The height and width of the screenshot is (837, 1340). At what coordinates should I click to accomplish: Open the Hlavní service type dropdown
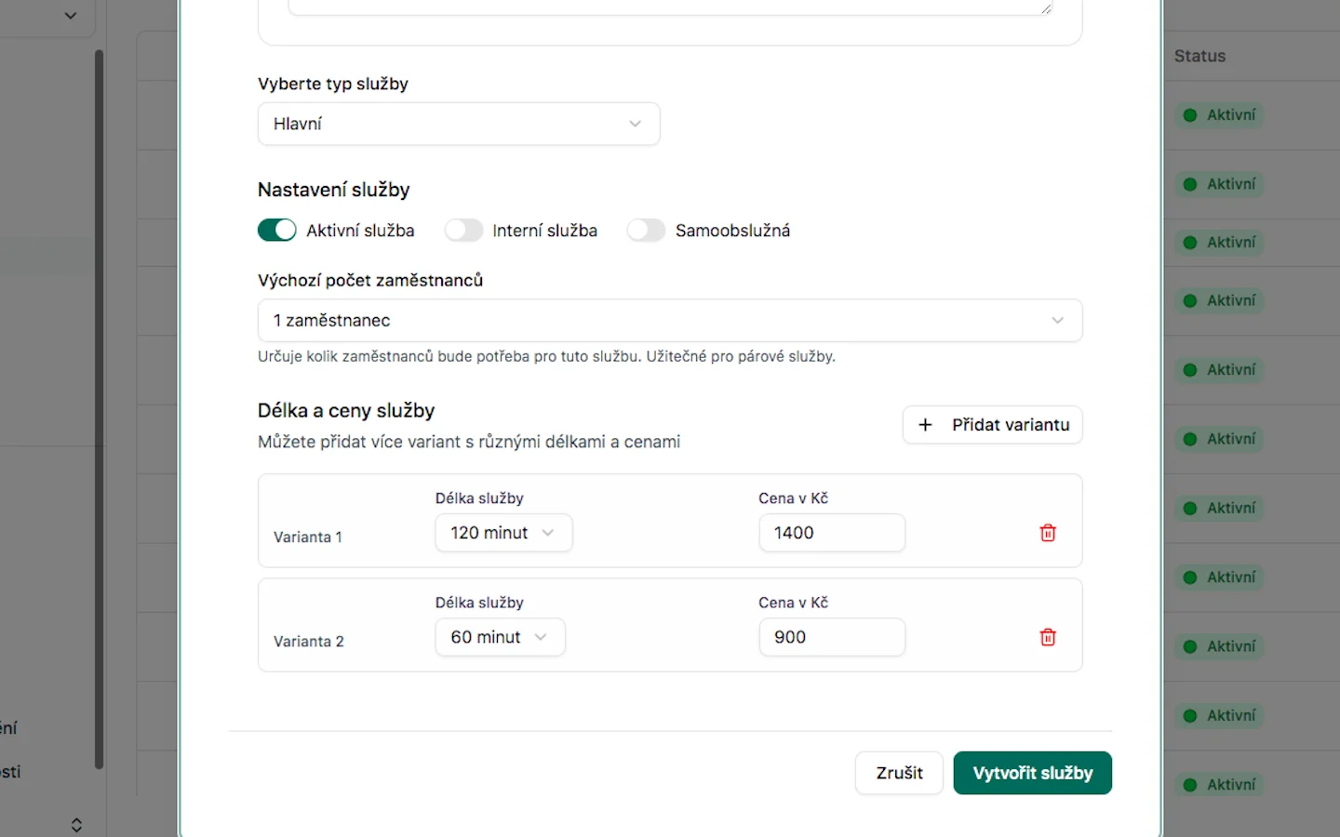coord(459,124)
